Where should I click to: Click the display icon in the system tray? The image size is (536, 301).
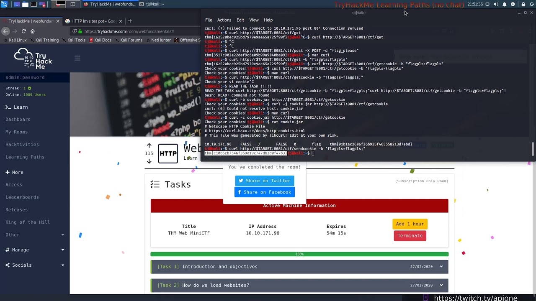point(487,4)
